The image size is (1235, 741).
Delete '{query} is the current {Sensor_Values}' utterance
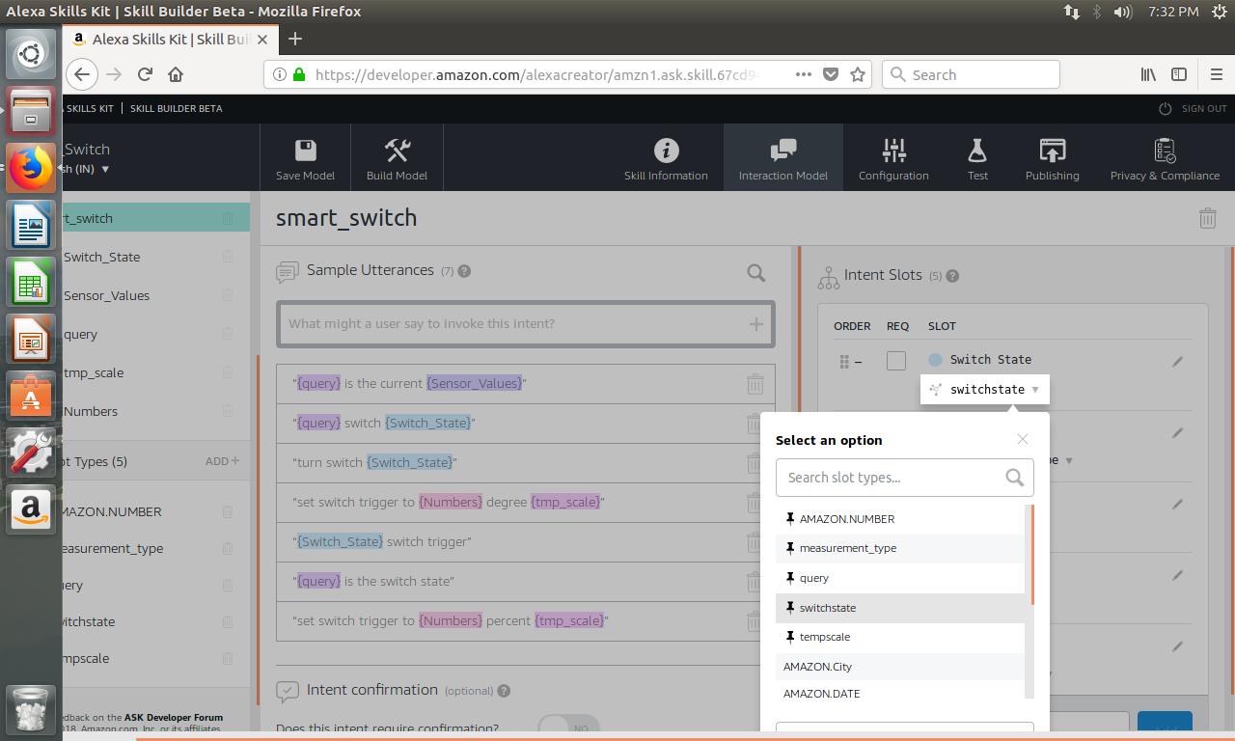pyautogui.click(x=755, y=384)
